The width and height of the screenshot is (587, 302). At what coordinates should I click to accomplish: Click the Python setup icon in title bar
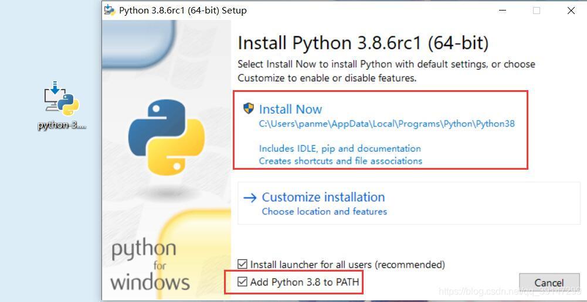pos(110,10)
